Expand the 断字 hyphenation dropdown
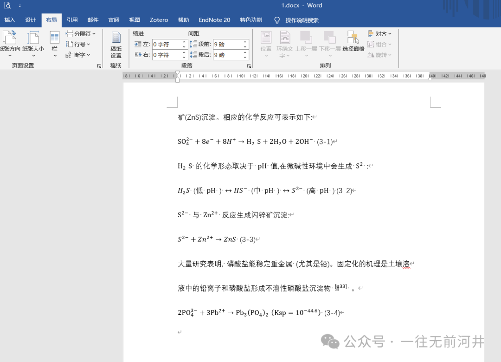 tap(78, 55)
